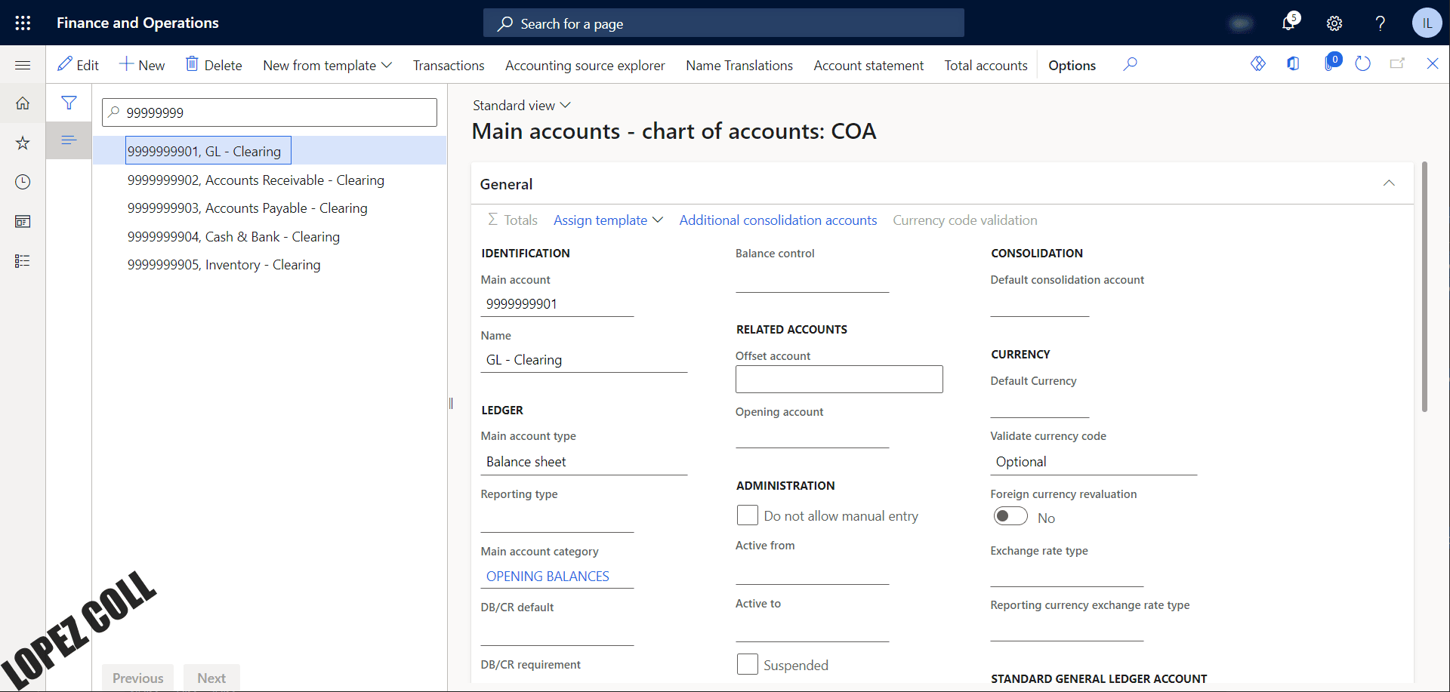Open the notifications bell

click(1288, 23)
